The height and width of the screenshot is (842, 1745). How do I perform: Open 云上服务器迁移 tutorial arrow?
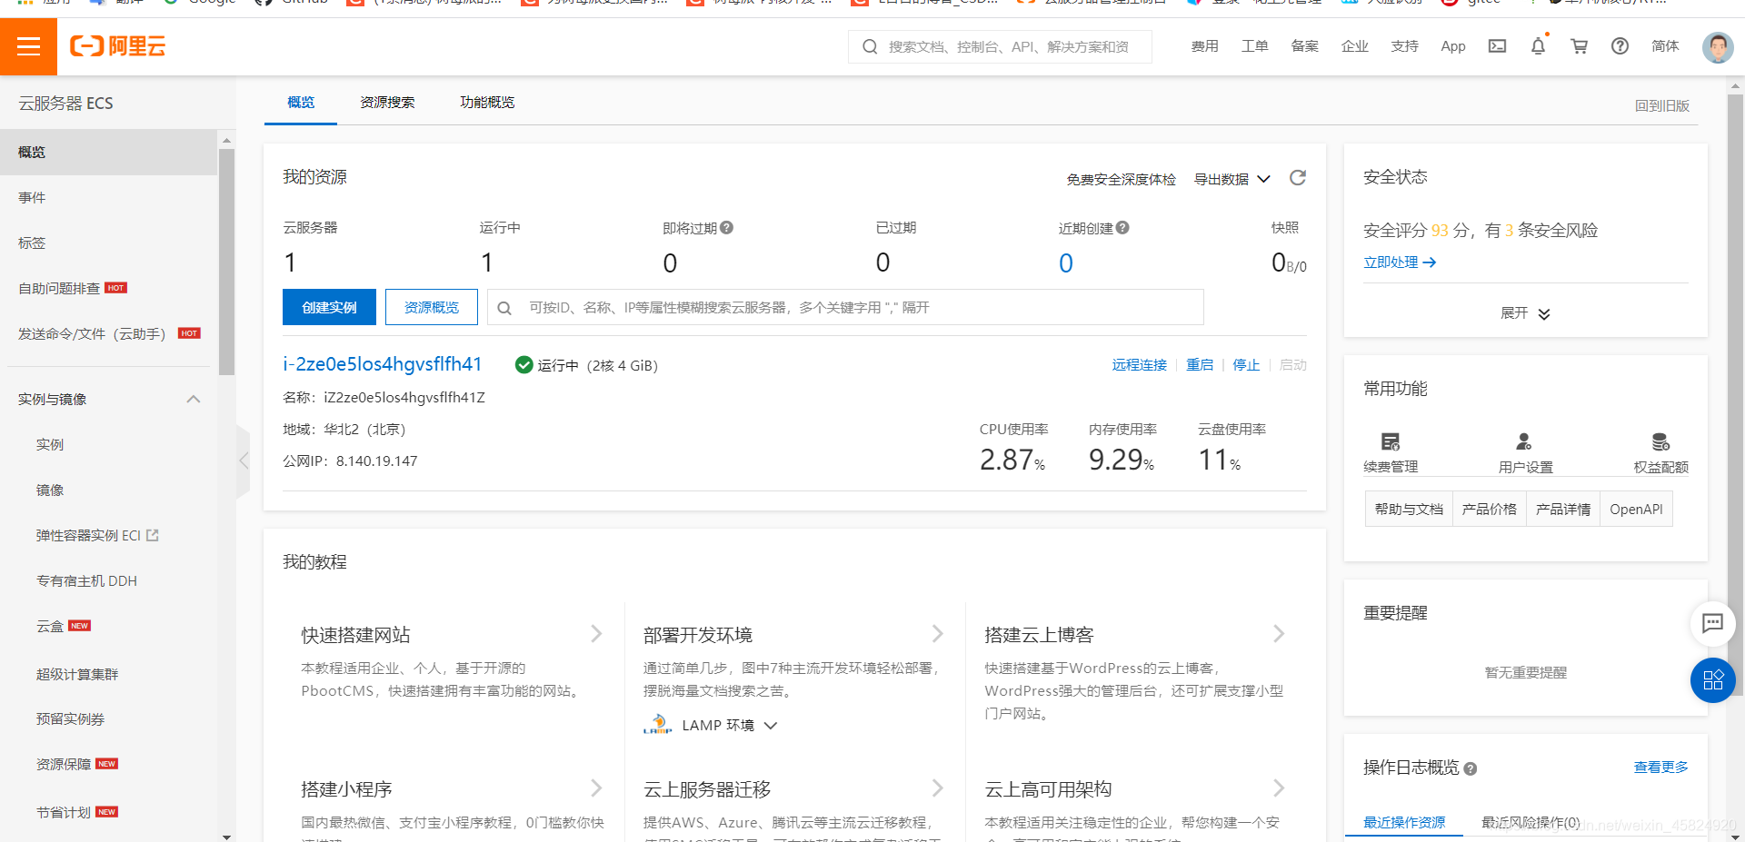937,788
